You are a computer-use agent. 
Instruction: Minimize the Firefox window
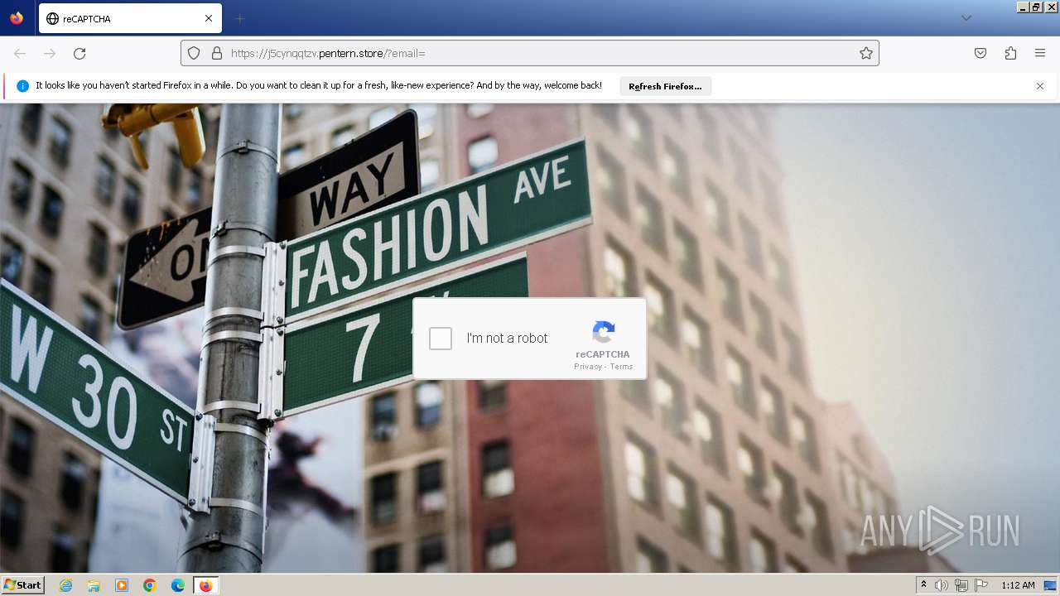1023,7
